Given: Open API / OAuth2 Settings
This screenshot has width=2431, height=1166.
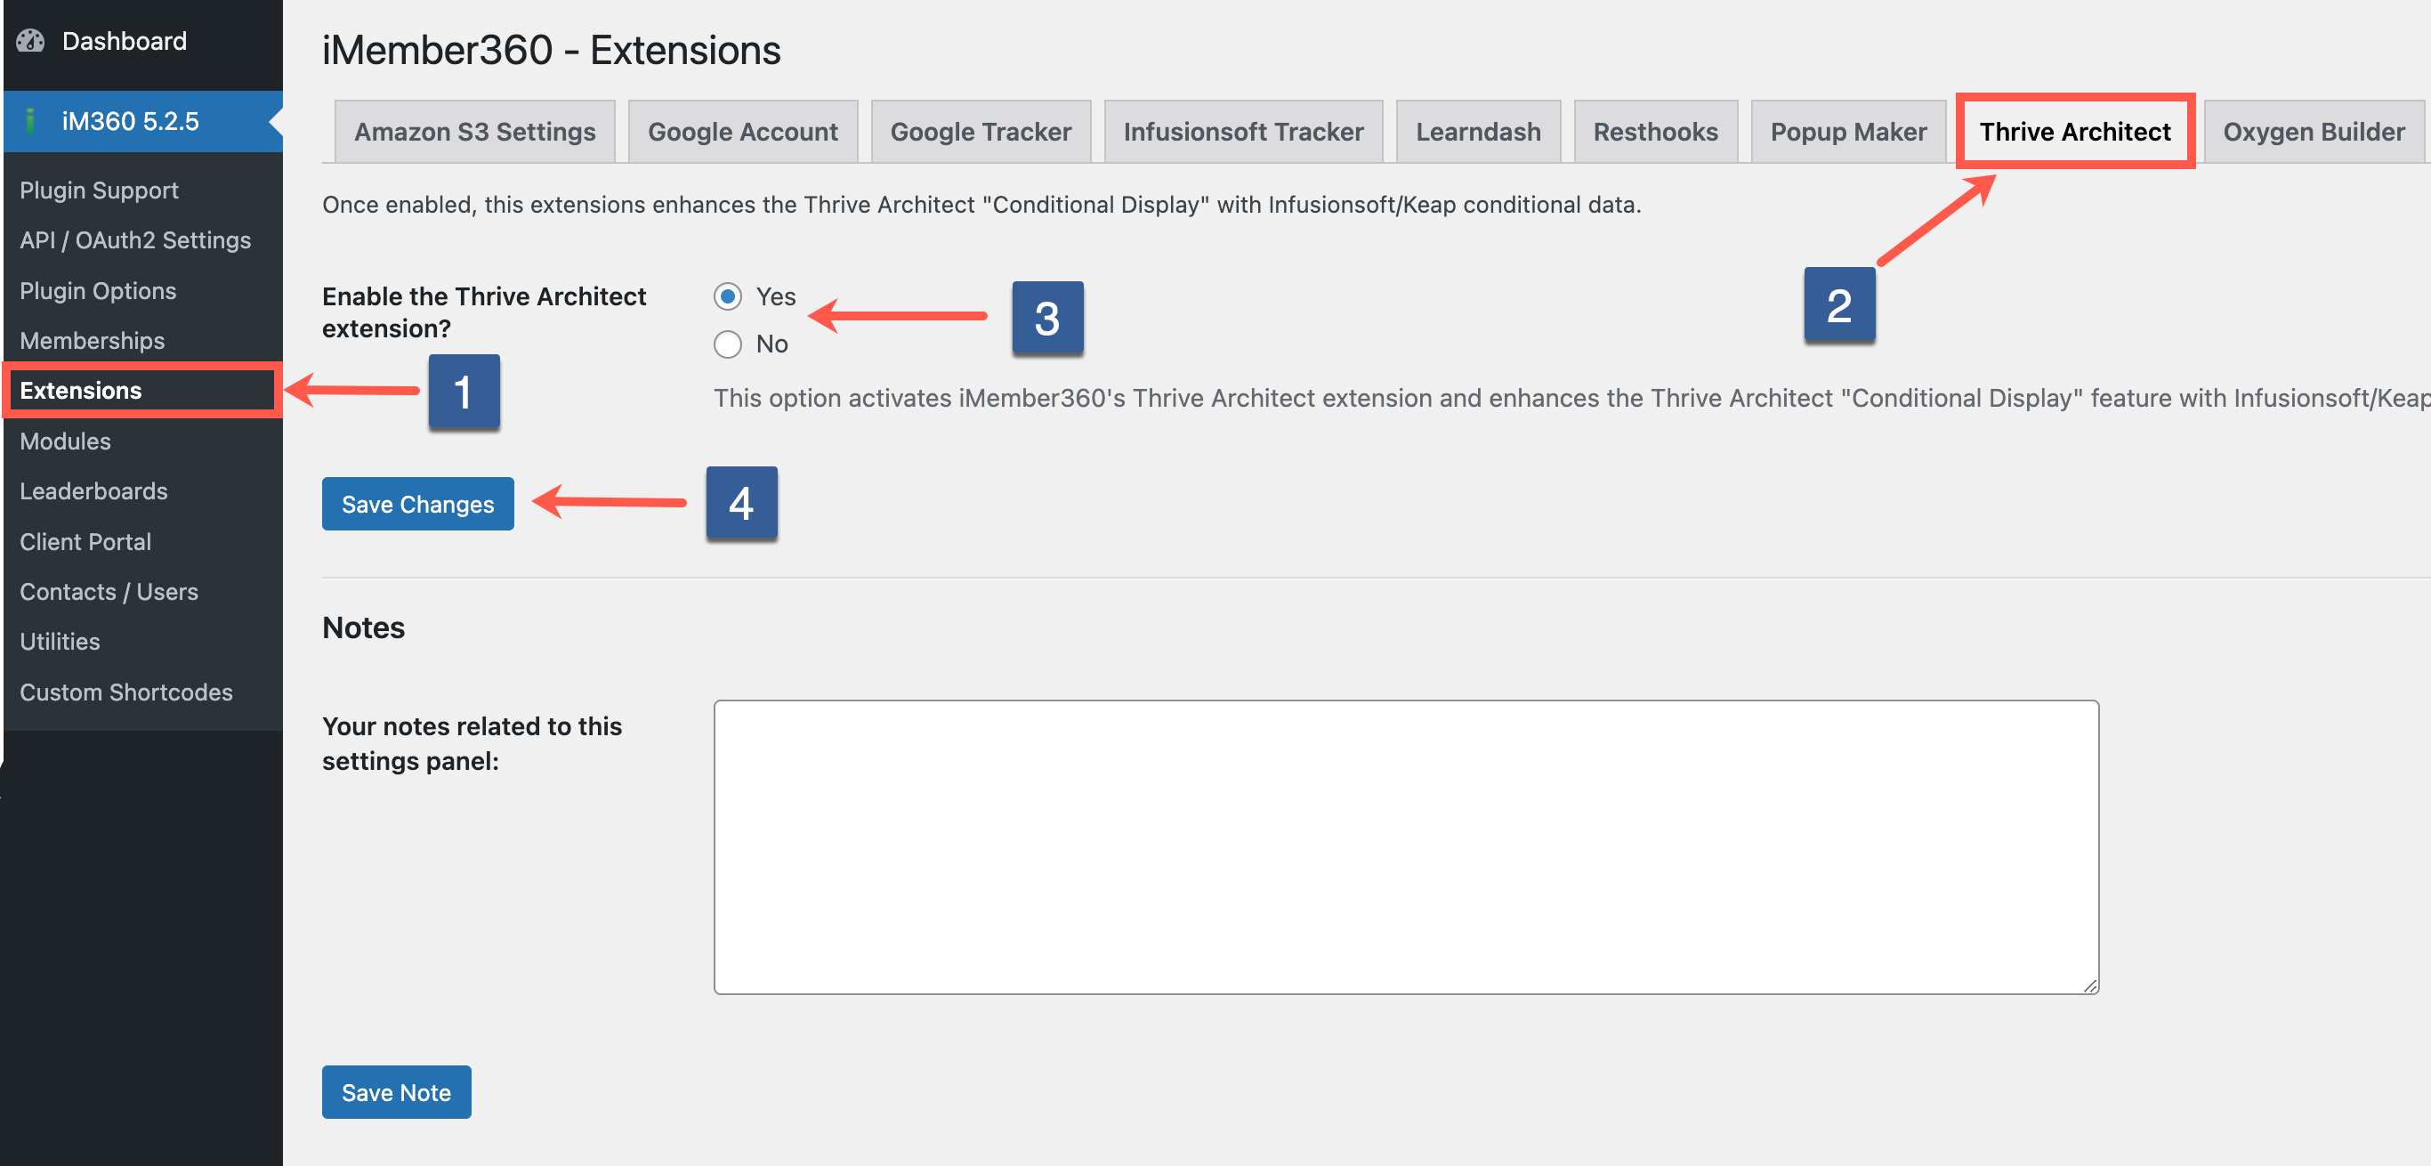Looking at the screenshot, I should [x=135, y=239].
